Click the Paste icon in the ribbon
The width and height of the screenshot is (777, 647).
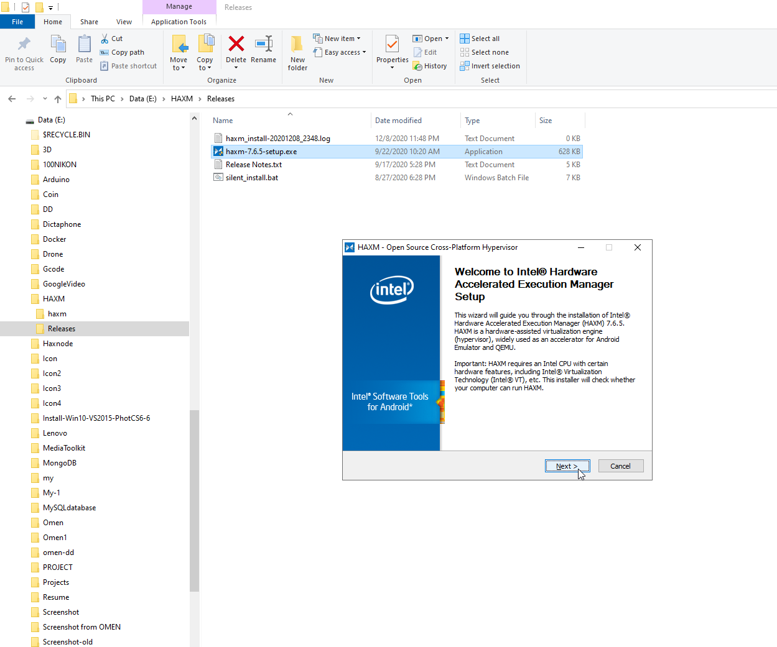pos(84,44)
